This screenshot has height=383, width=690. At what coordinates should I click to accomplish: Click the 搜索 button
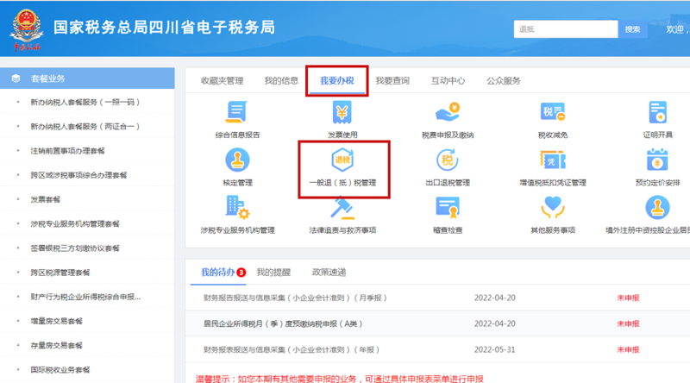pyautogui.click(x=632, y=29)
